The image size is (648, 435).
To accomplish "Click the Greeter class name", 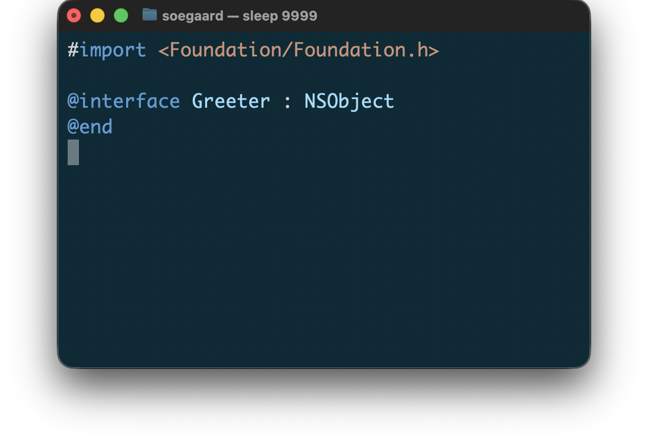I will pyautogui.click(x=231, y=101).
